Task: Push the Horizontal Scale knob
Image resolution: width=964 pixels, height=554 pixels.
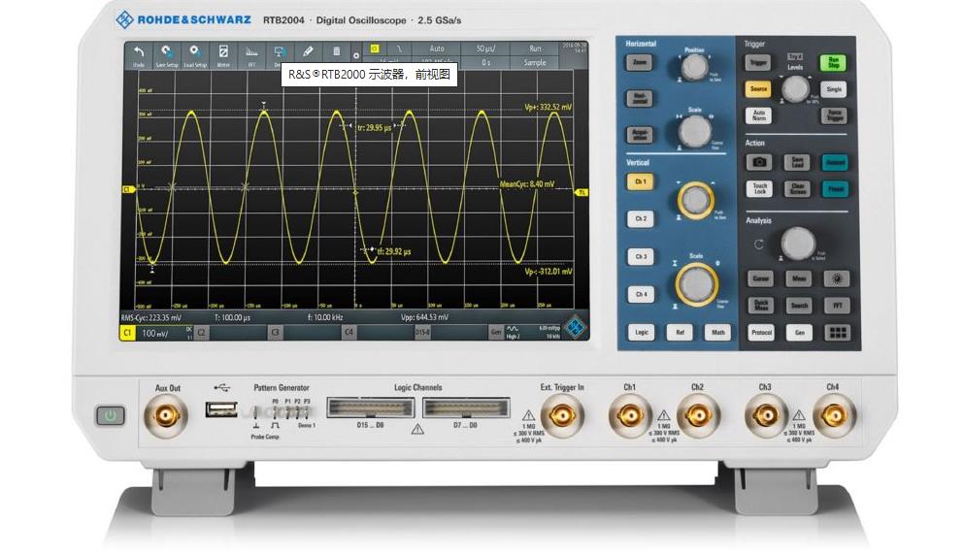Action: 695,130
